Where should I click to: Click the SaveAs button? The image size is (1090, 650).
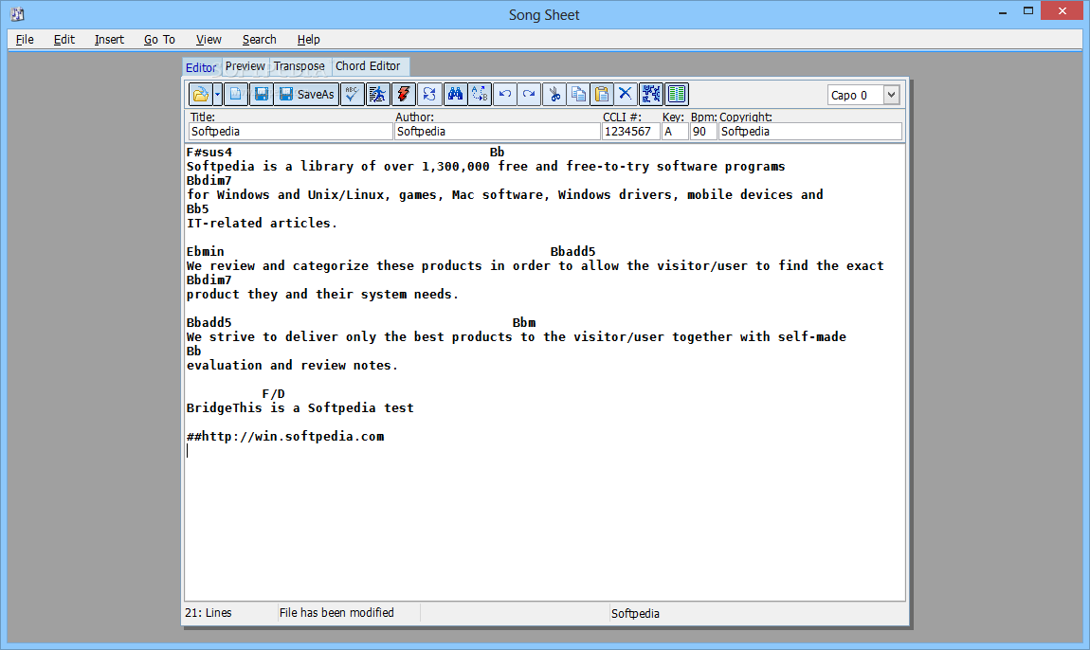click(x=306, y=94)
